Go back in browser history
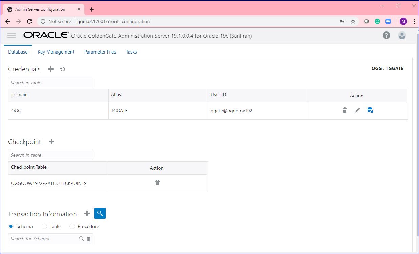Image resolution: width=419 pixels, height=254 pixels. [8, 21]
